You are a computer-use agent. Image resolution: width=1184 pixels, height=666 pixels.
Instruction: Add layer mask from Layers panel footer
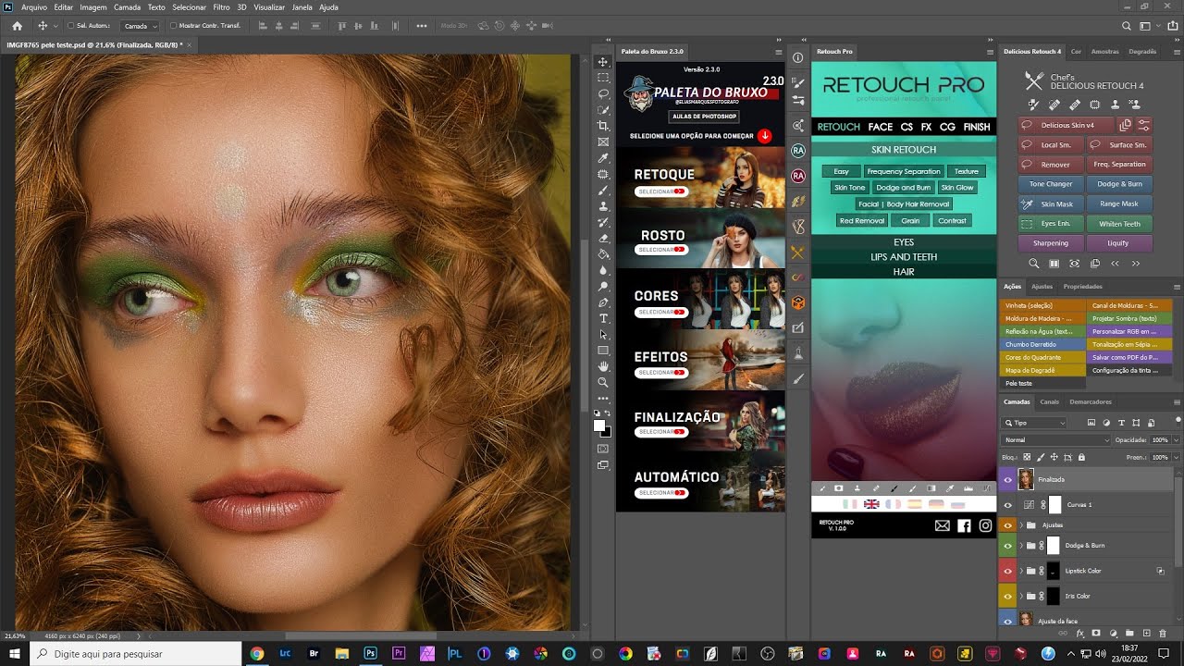pyautogui.click(x=1096, y=634)
